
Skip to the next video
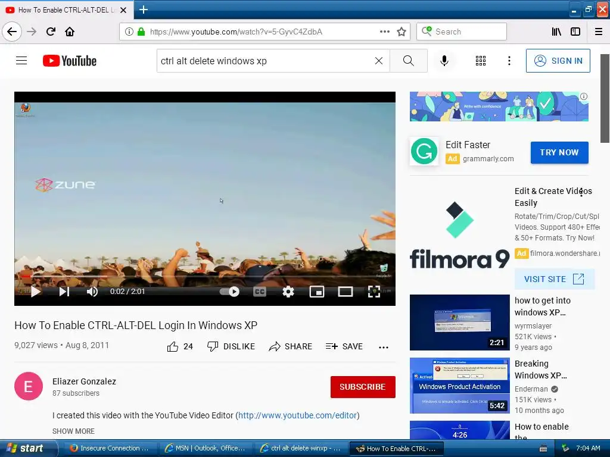(64, 292)
